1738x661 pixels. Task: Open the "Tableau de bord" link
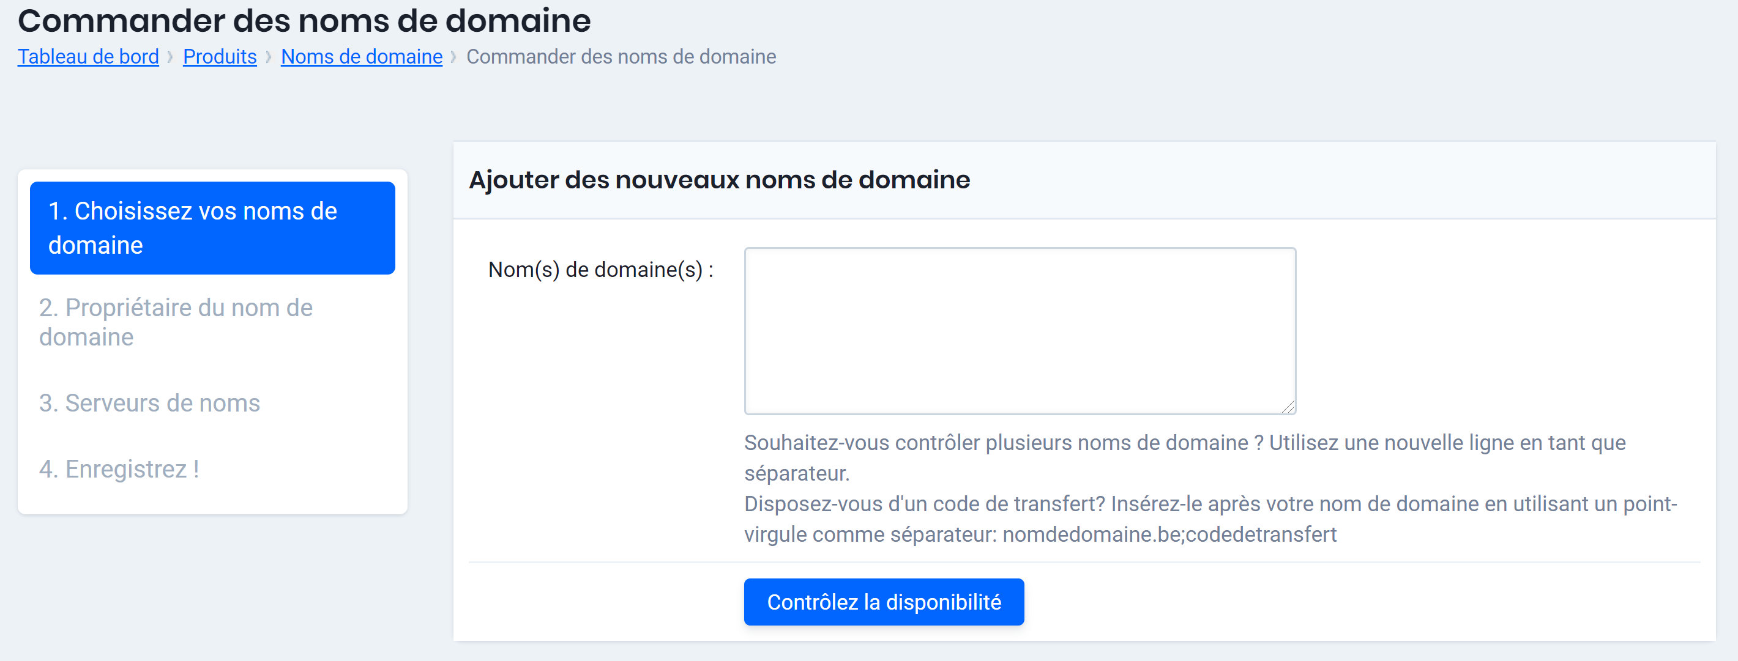pos(87,57)
